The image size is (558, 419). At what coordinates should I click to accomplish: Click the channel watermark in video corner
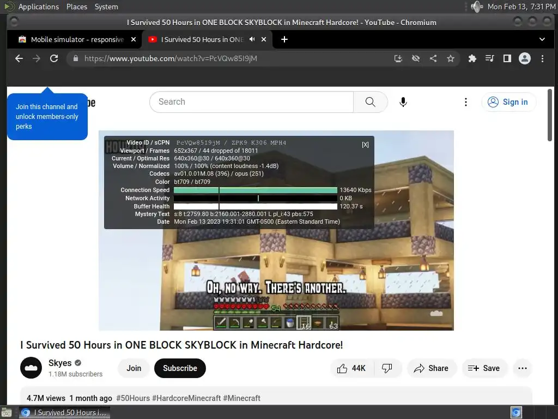pyautogui.click(x=436, y=314)
